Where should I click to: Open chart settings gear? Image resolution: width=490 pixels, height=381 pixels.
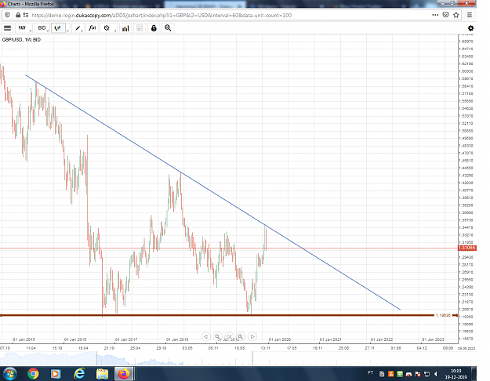click(470, 28)
